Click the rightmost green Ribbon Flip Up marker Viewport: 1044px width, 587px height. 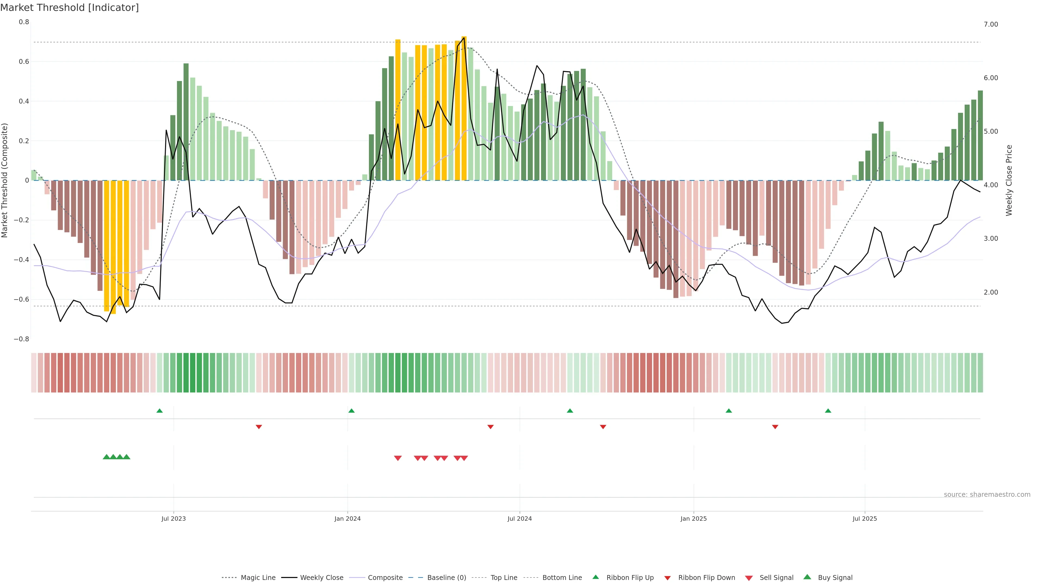pyautogui.click(x=828, y=411)
